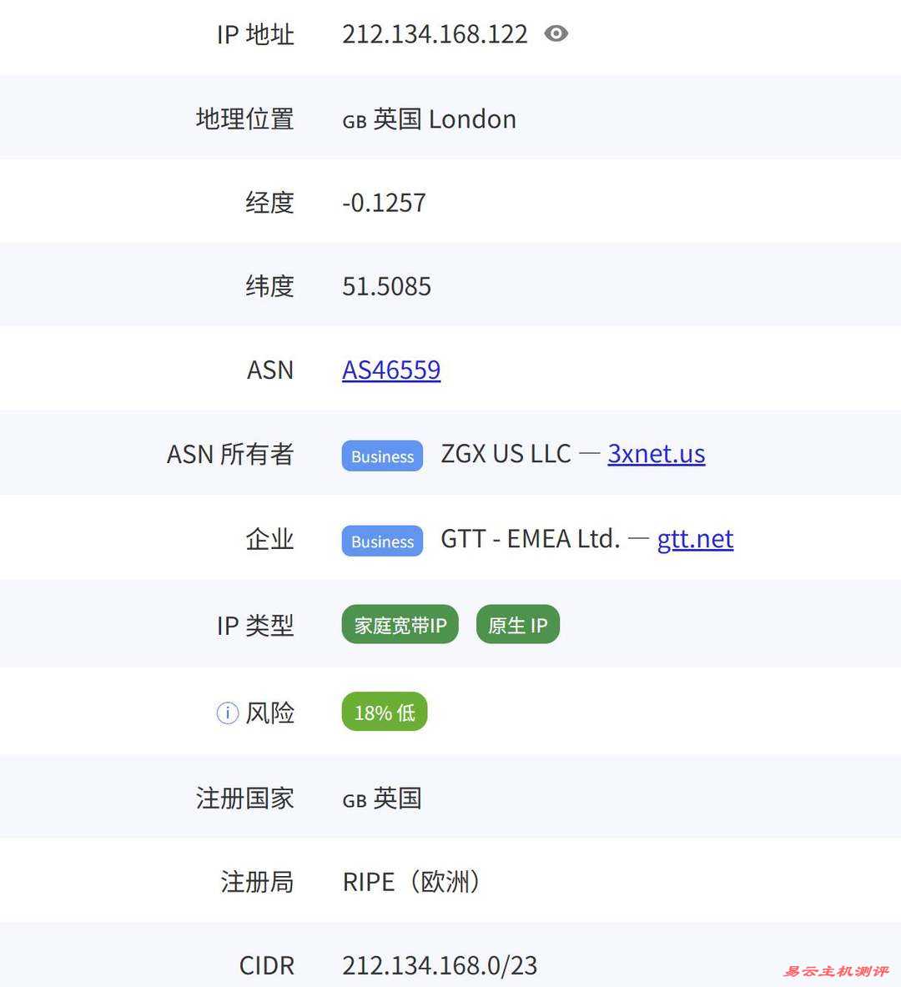The image size is (901, 987).
Task: Click the risk info icon
Action: coord(227,713)
